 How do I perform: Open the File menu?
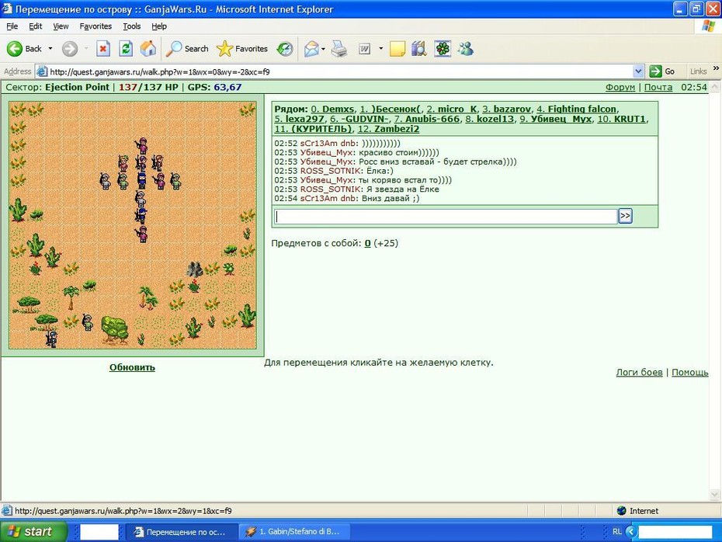click(12, 26)
